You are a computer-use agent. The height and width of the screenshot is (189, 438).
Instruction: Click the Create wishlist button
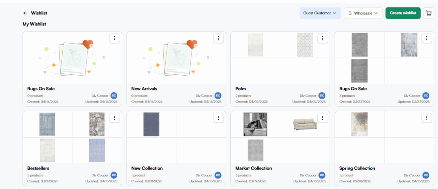[x=403, y=13]
